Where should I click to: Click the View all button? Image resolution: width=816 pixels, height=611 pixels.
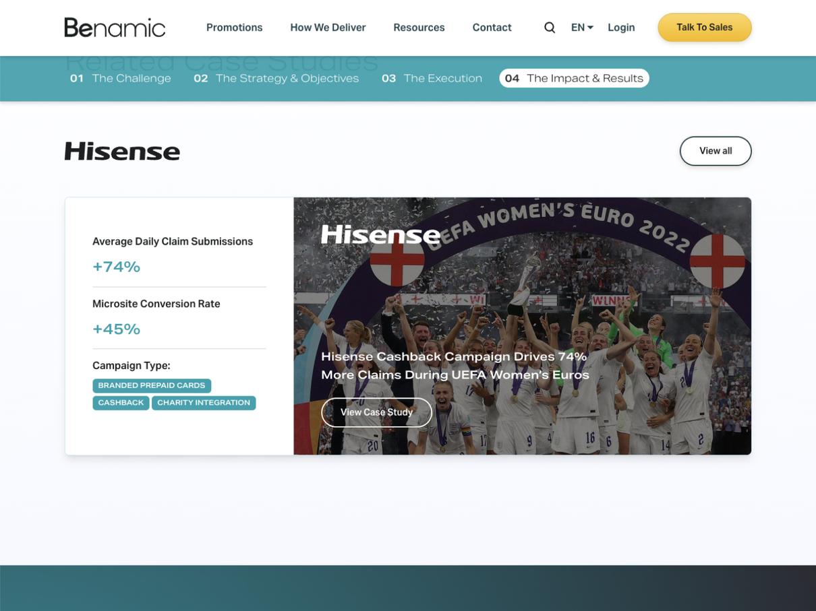tap(716, 151)
